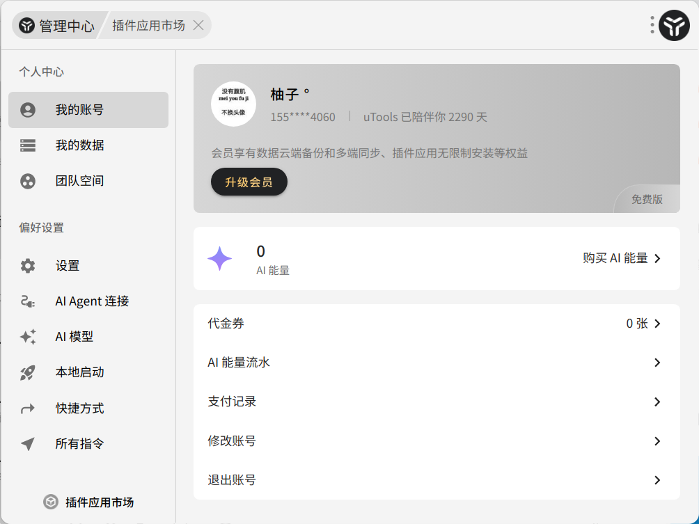Open the 代金券 row

point(437,324)
